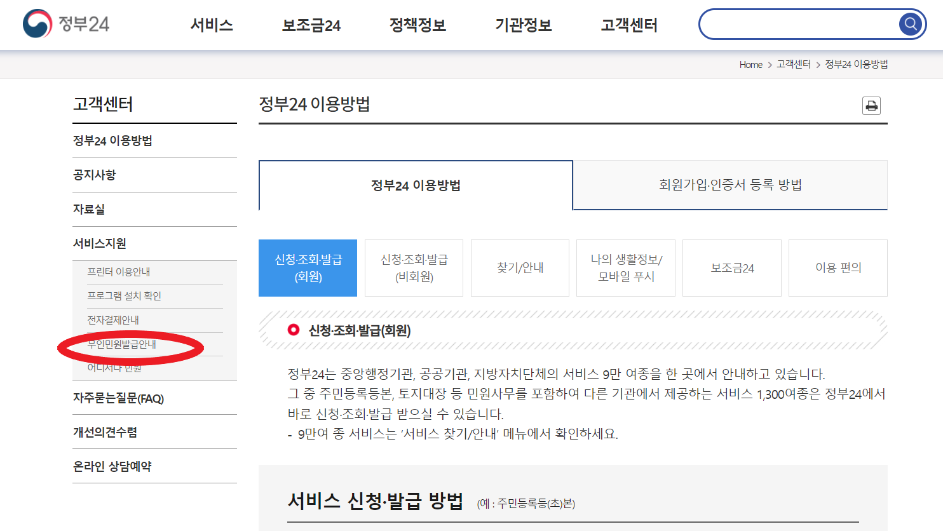Click the 정부24 logo
This screenshot has width=943, height=531.
click(x=66, y=24)
